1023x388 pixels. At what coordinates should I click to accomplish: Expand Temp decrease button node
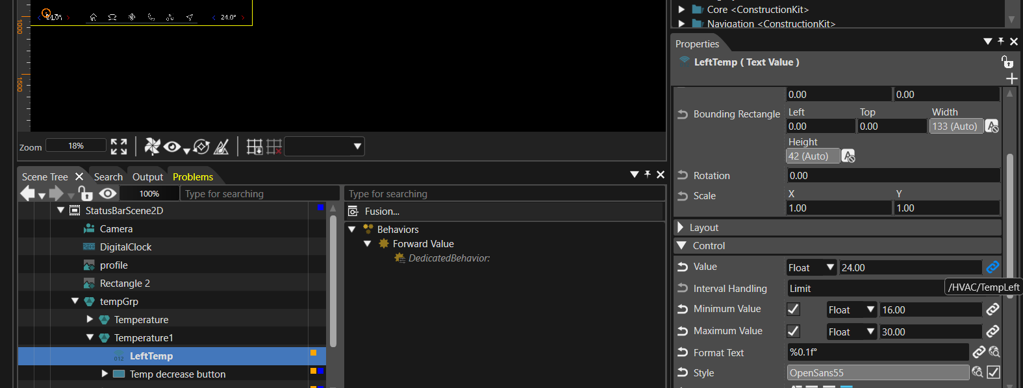[105, 374]
